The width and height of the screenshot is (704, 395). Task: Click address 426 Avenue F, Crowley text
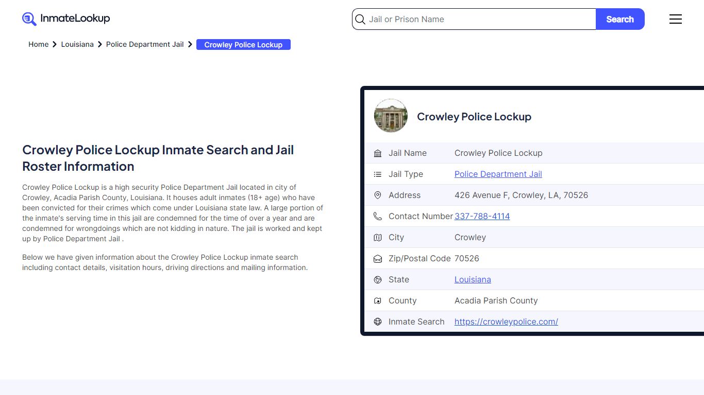click(x=521, y=195)
